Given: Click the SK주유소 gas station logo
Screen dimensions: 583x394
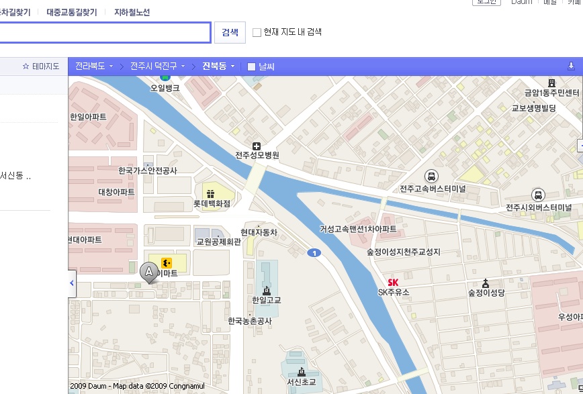Looking at the screenshot, I should click(x=393, y=283).
